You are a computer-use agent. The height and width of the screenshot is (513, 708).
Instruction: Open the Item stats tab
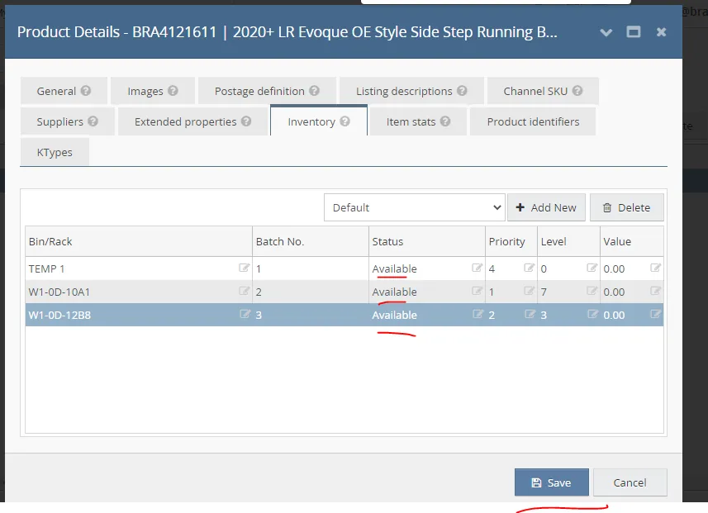click(x=418, y=121)
